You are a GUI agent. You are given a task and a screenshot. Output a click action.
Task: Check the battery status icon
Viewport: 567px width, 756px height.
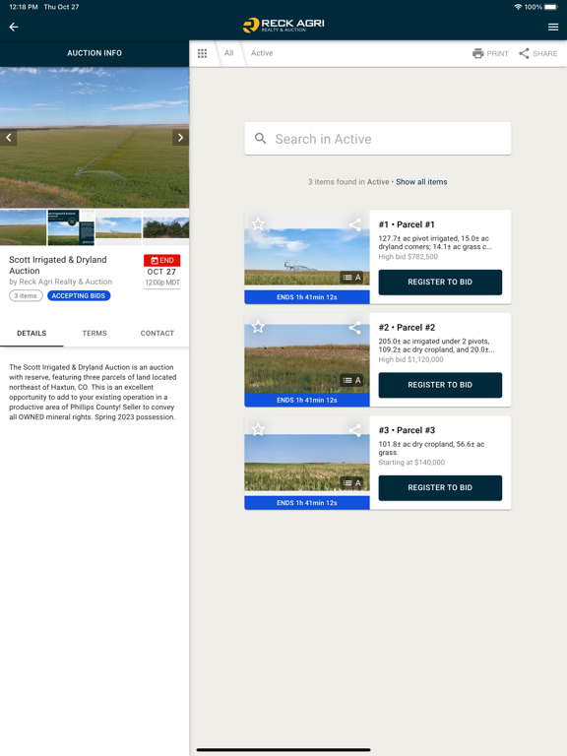tap(551, 7)
